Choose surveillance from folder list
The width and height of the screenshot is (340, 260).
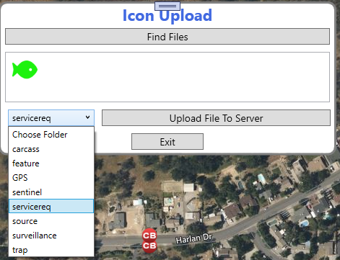click(x=51, y=236)
